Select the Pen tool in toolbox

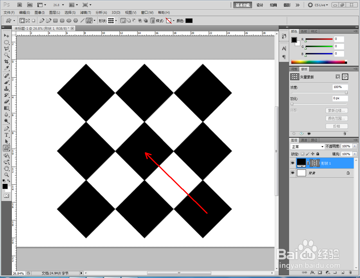click(x=6, y=128)
